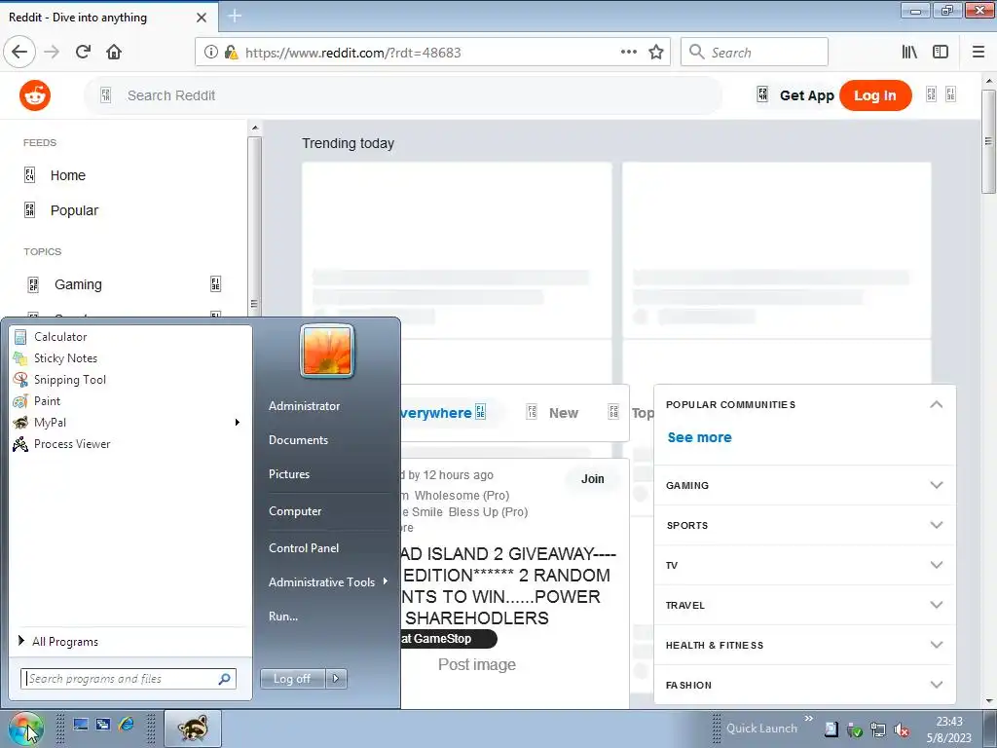Go back with the browser back arrow
This screenshot has width=997, height=748.
point(19,53)
